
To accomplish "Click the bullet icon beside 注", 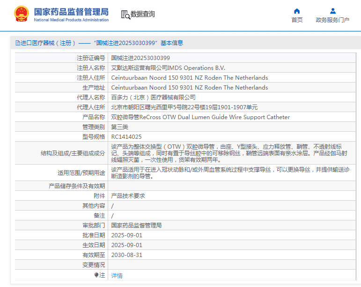I will click(x=96, y=275).
